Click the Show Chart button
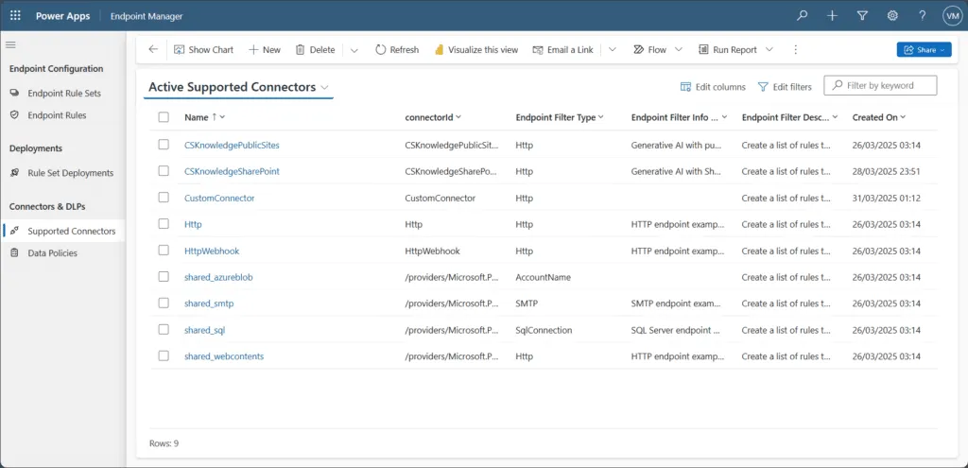Viewport: 968px width, 468px height. pyautogui.click(x=204, y=50)
